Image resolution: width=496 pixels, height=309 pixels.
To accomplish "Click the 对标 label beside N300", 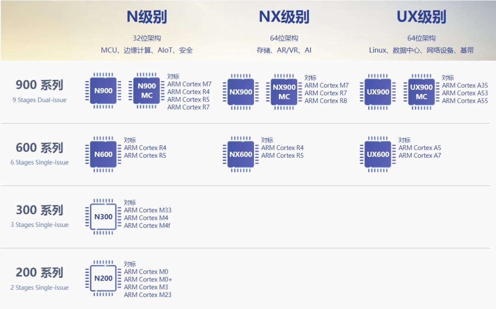I will (x=130, y=203).
